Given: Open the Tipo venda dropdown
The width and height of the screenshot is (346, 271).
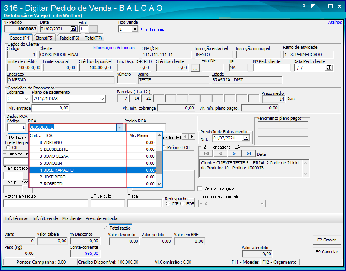Looking at the screenshot, I should [135, 29].
